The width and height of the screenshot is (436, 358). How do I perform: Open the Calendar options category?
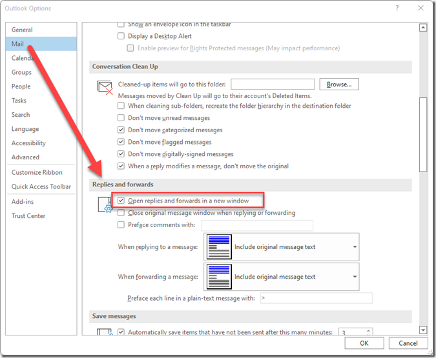click(x=41, y=58)
